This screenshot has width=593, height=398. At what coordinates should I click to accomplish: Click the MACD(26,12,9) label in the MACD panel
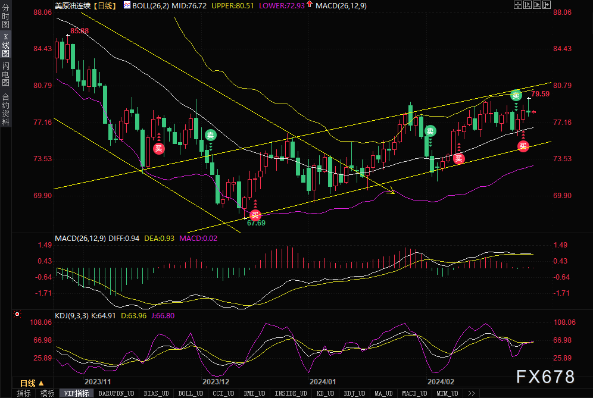pyautogui.click(x=80, y=239)
